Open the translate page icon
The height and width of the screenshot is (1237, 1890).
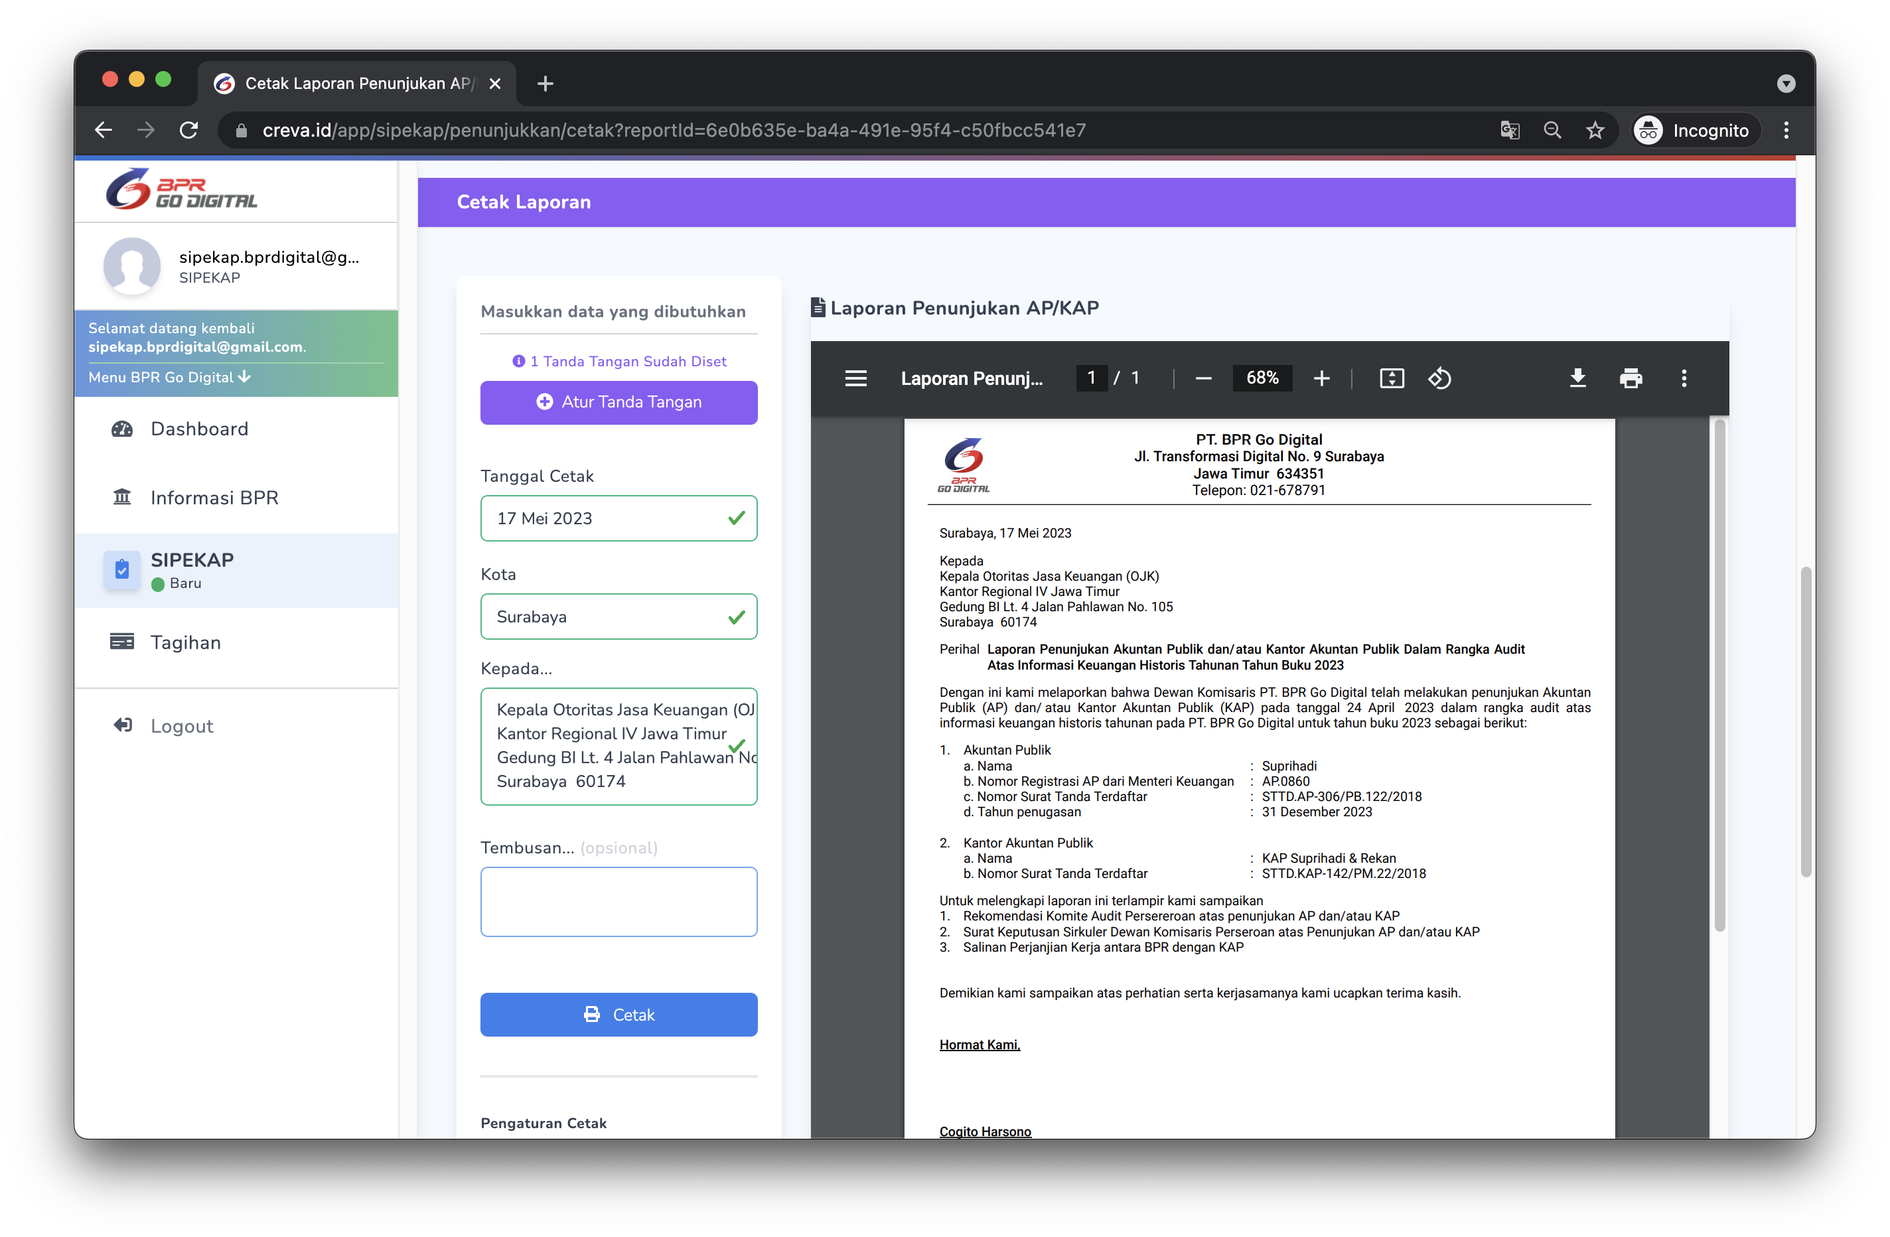[x=1510, y=130]
